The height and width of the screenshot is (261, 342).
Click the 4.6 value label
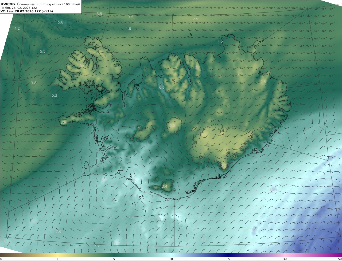(x=128, y=29)
